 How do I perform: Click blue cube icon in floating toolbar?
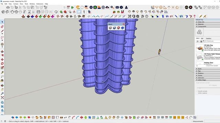[x=122, y=28]
